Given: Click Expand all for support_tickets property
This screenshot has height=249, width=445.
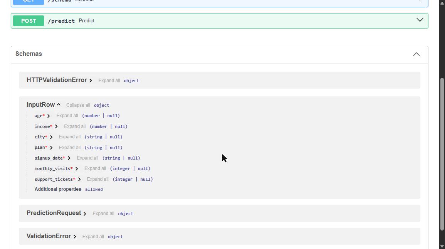Looking at the screenshot, I should click(97, 179).
